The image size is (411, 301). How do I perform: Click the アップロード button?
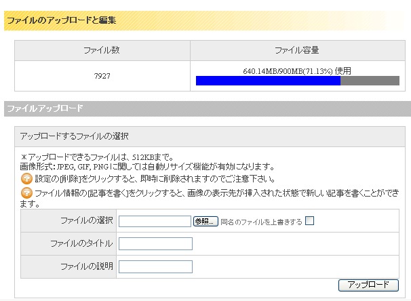click(368, 285)
